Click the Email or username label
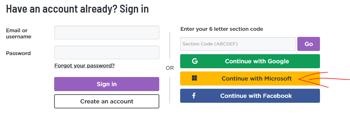The image size is (350, 135). point(19,33)
